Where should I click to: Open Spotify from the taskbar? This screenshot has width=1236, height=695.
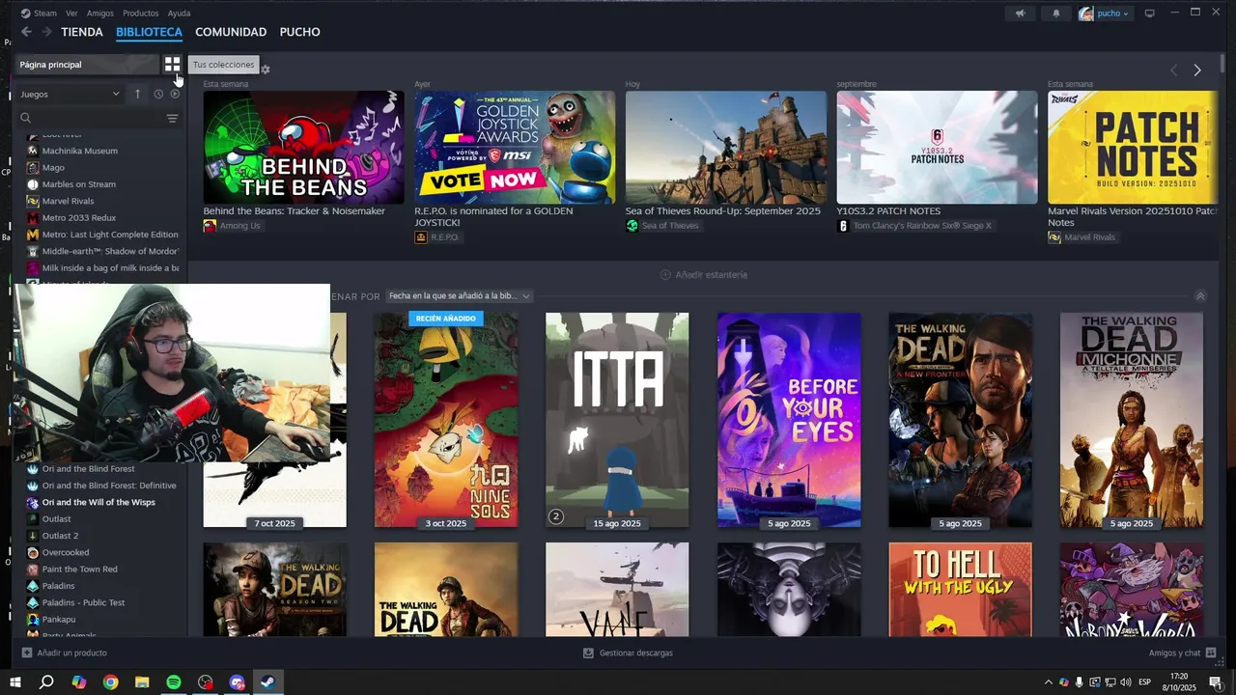174,682
